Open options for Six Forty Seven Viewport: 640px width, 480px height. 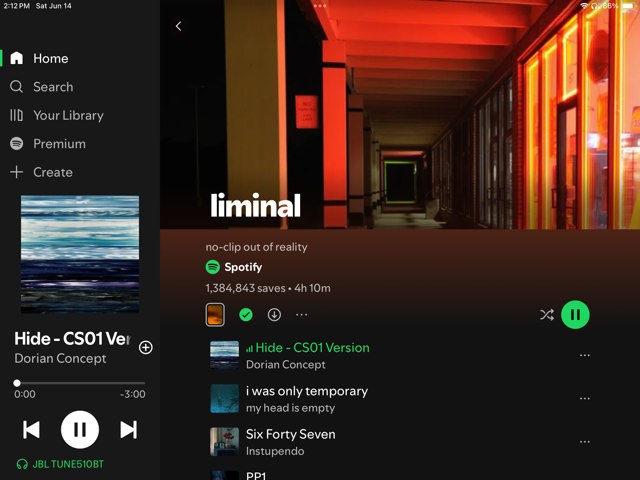(585, 442)
